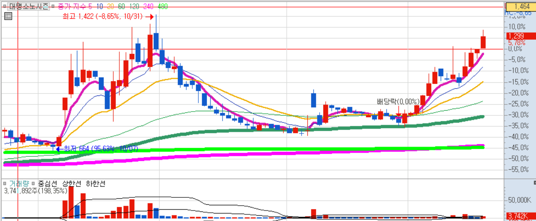Select the 20-day moving average legend
Image resolution: width=536 pixels, height=221 pixels.
110,7
